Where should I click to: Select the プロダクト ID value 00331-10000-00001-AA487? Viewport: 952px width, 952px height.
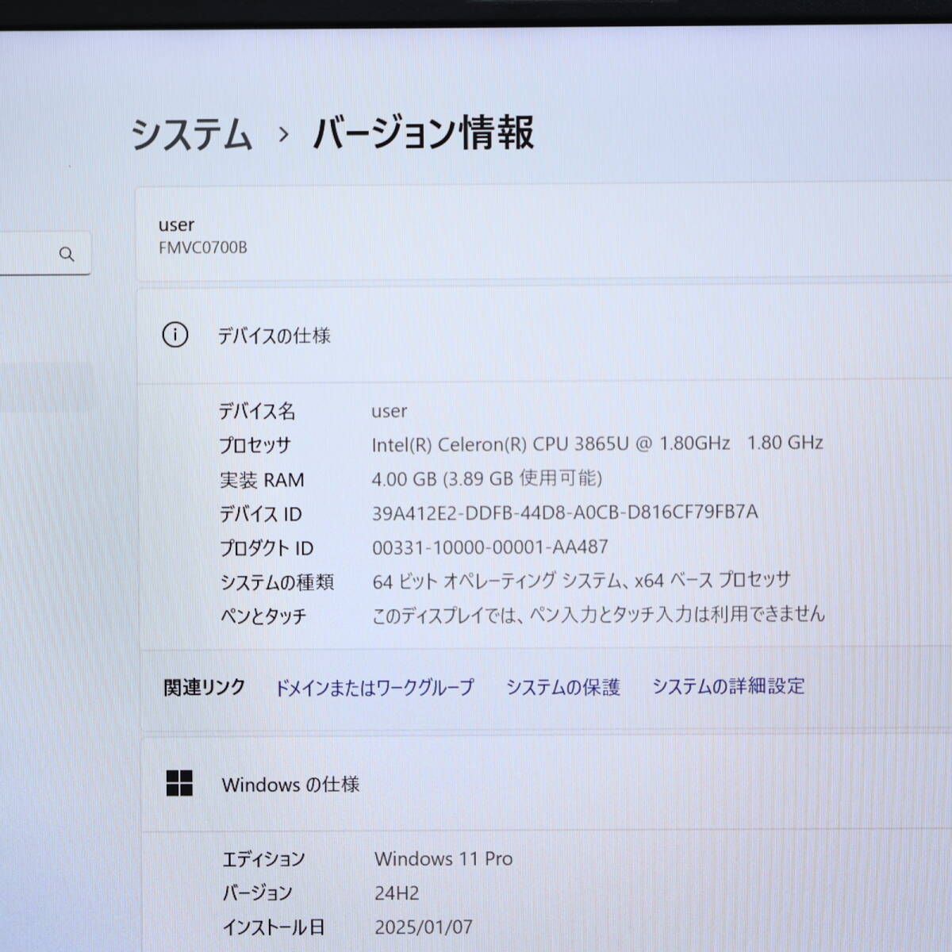(x=490, y=547)
